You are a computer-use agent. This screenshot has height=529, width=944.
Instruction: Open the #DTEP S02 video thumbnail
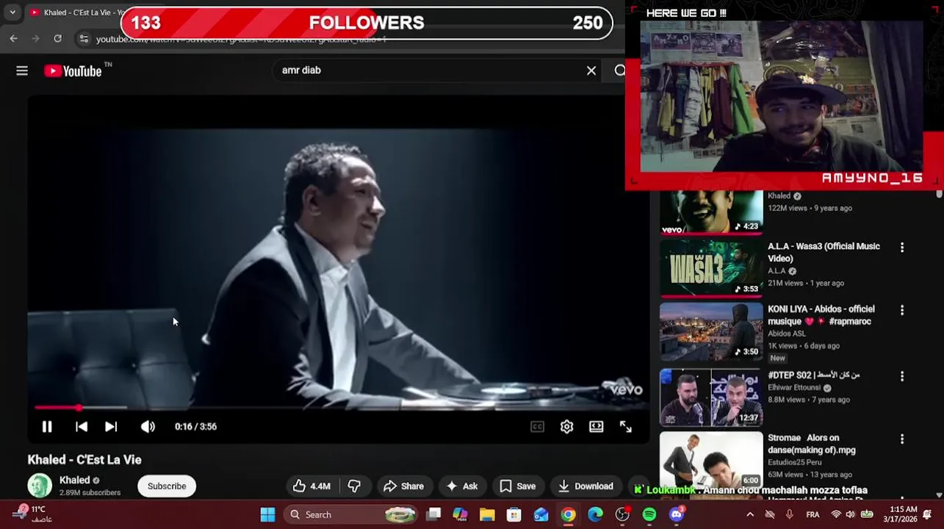711,397
